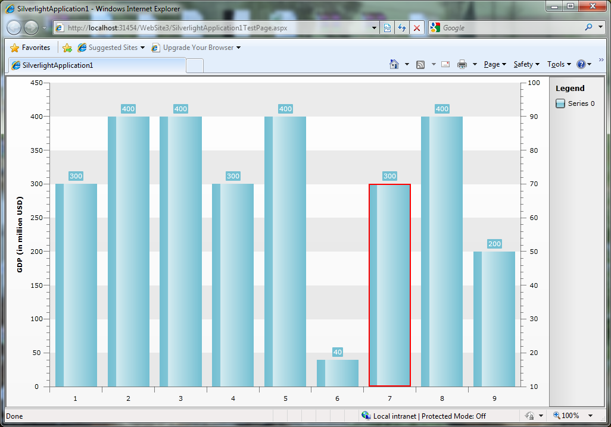Image resolution: width=611 pixels, height=427 pixels.
Task: Select bar 4 in the chart
Action: click(x=233, y=285)
